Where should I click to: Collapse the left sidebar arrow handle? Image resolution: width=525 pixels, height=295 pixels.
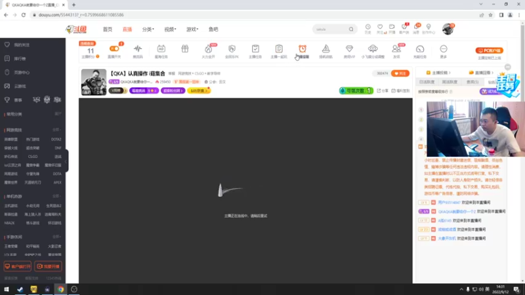[x=67, y=161]
